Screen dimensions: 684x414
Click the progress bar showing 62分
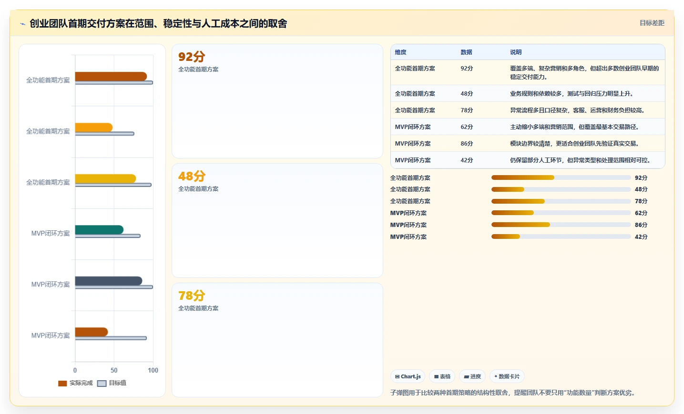[561, 213]
